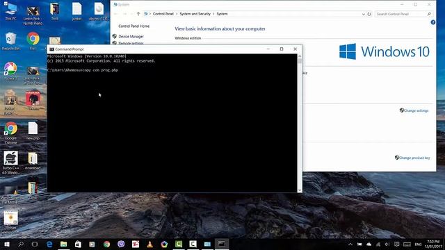
Task: Open Viber from the taskbar
Action: [x=121, y=244]
